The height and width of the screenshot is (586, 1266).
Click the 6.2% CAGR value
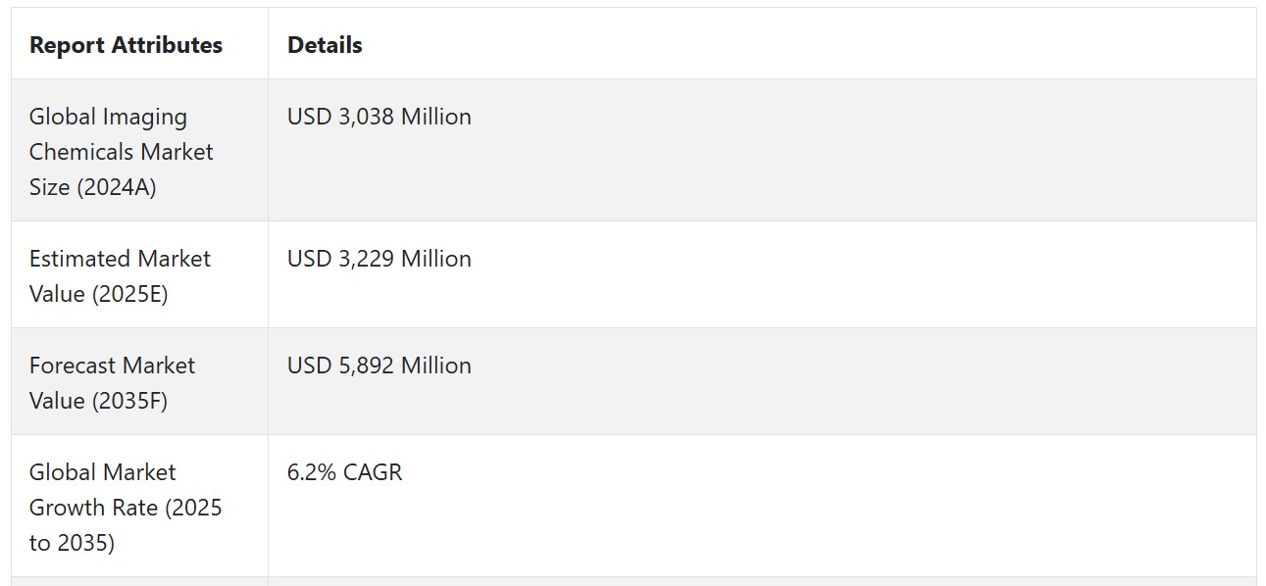pos(345,472)
